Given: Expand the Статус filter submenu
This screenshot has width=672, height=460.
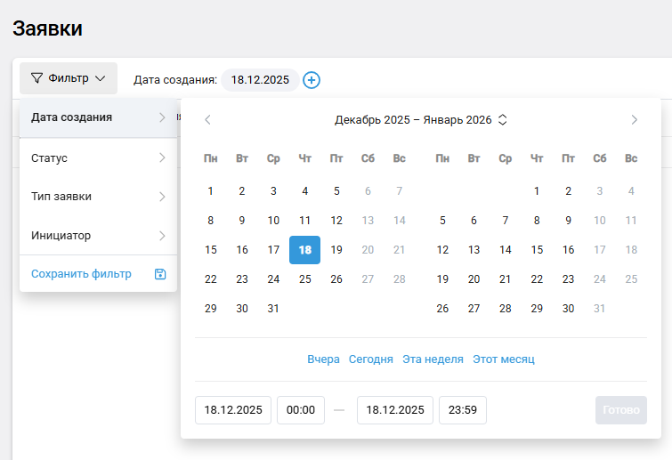Looking at the screenshot, I should (x=98, y=158).
